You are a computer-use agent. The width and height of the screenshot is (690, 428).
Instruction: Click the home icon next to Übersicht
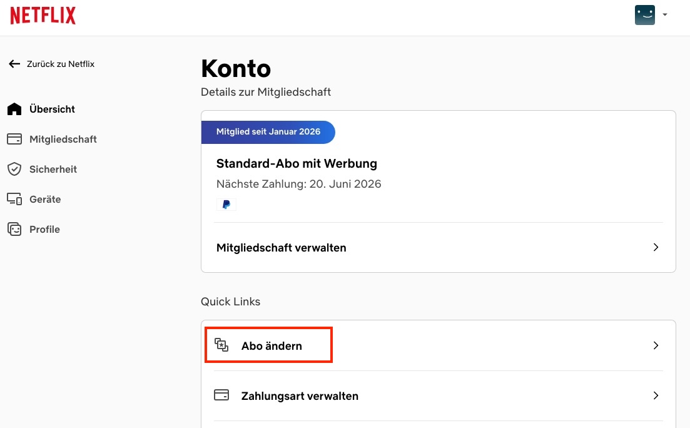[x=14, y=109]
